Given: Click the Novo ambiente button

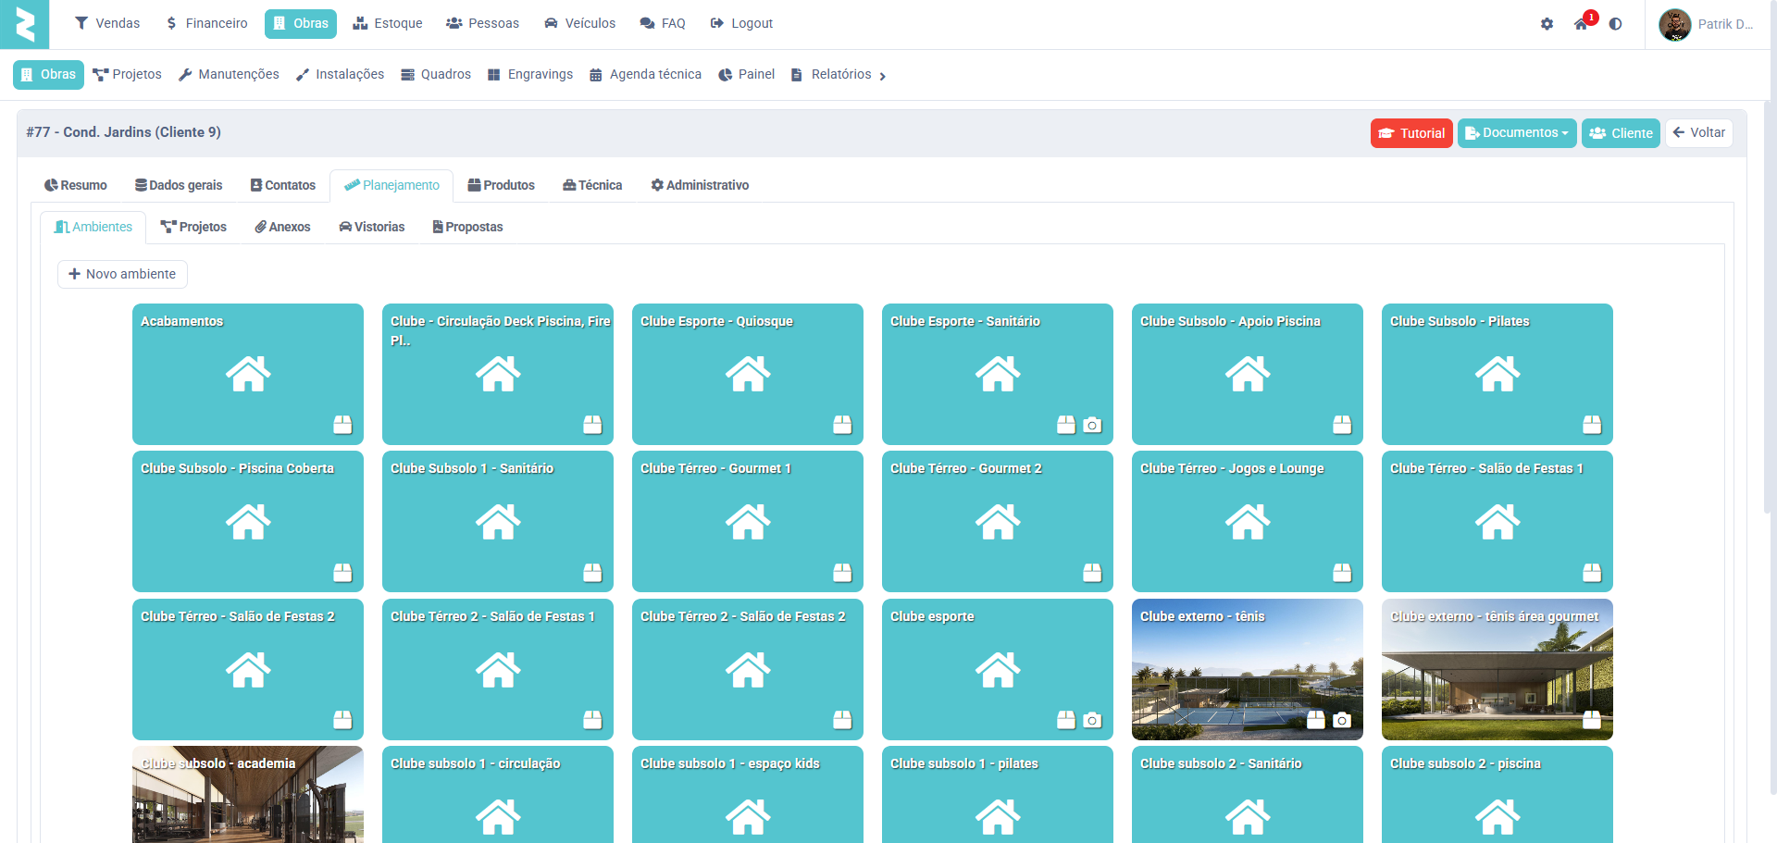Looking at the screenshot, I should [122, 274].
